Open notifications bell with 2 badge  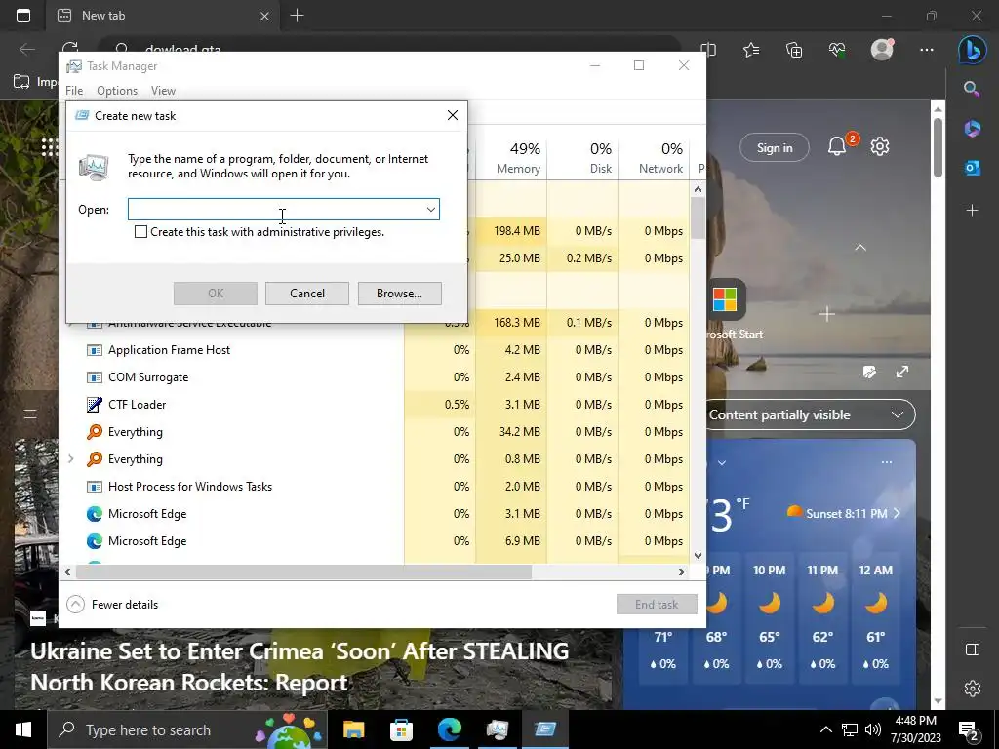tap(838, 146)
